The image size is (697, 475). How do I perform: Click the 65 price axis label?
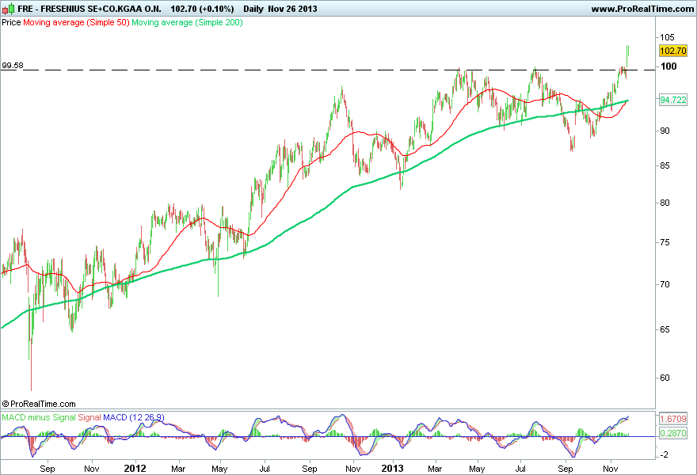click(665, 329)
